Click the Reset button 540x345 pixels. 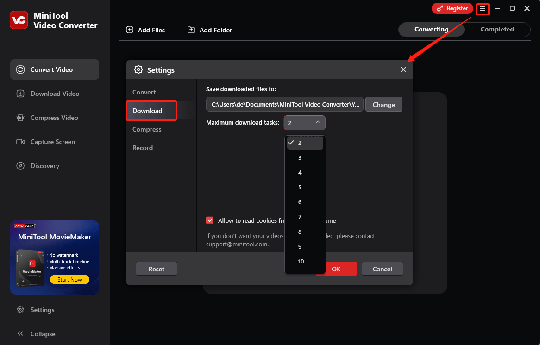(157, 269)
